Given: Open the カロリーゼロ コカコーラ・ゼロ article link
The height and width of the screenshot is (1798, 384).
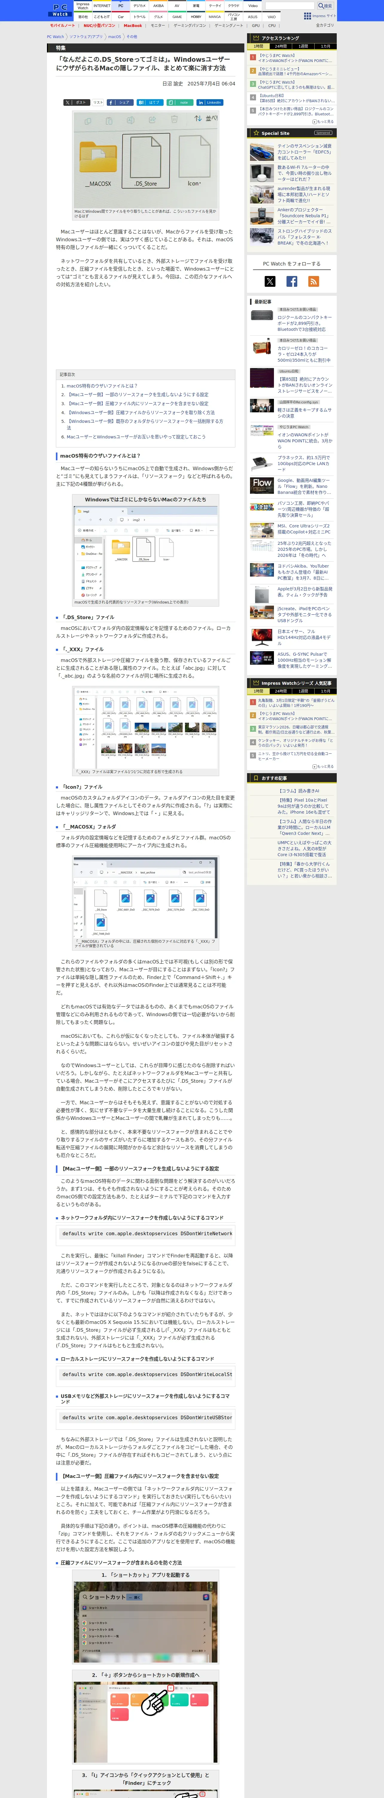Looking at the screenshot, I should [304, 354].
